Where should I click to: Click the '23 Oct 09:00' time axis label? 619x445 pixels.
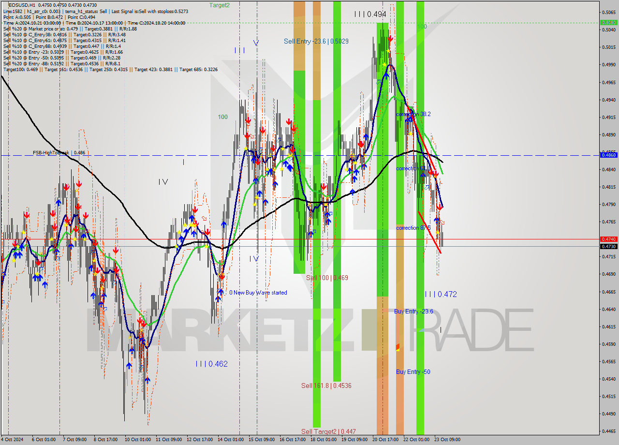pyautogui.click(x=447, y=440)
